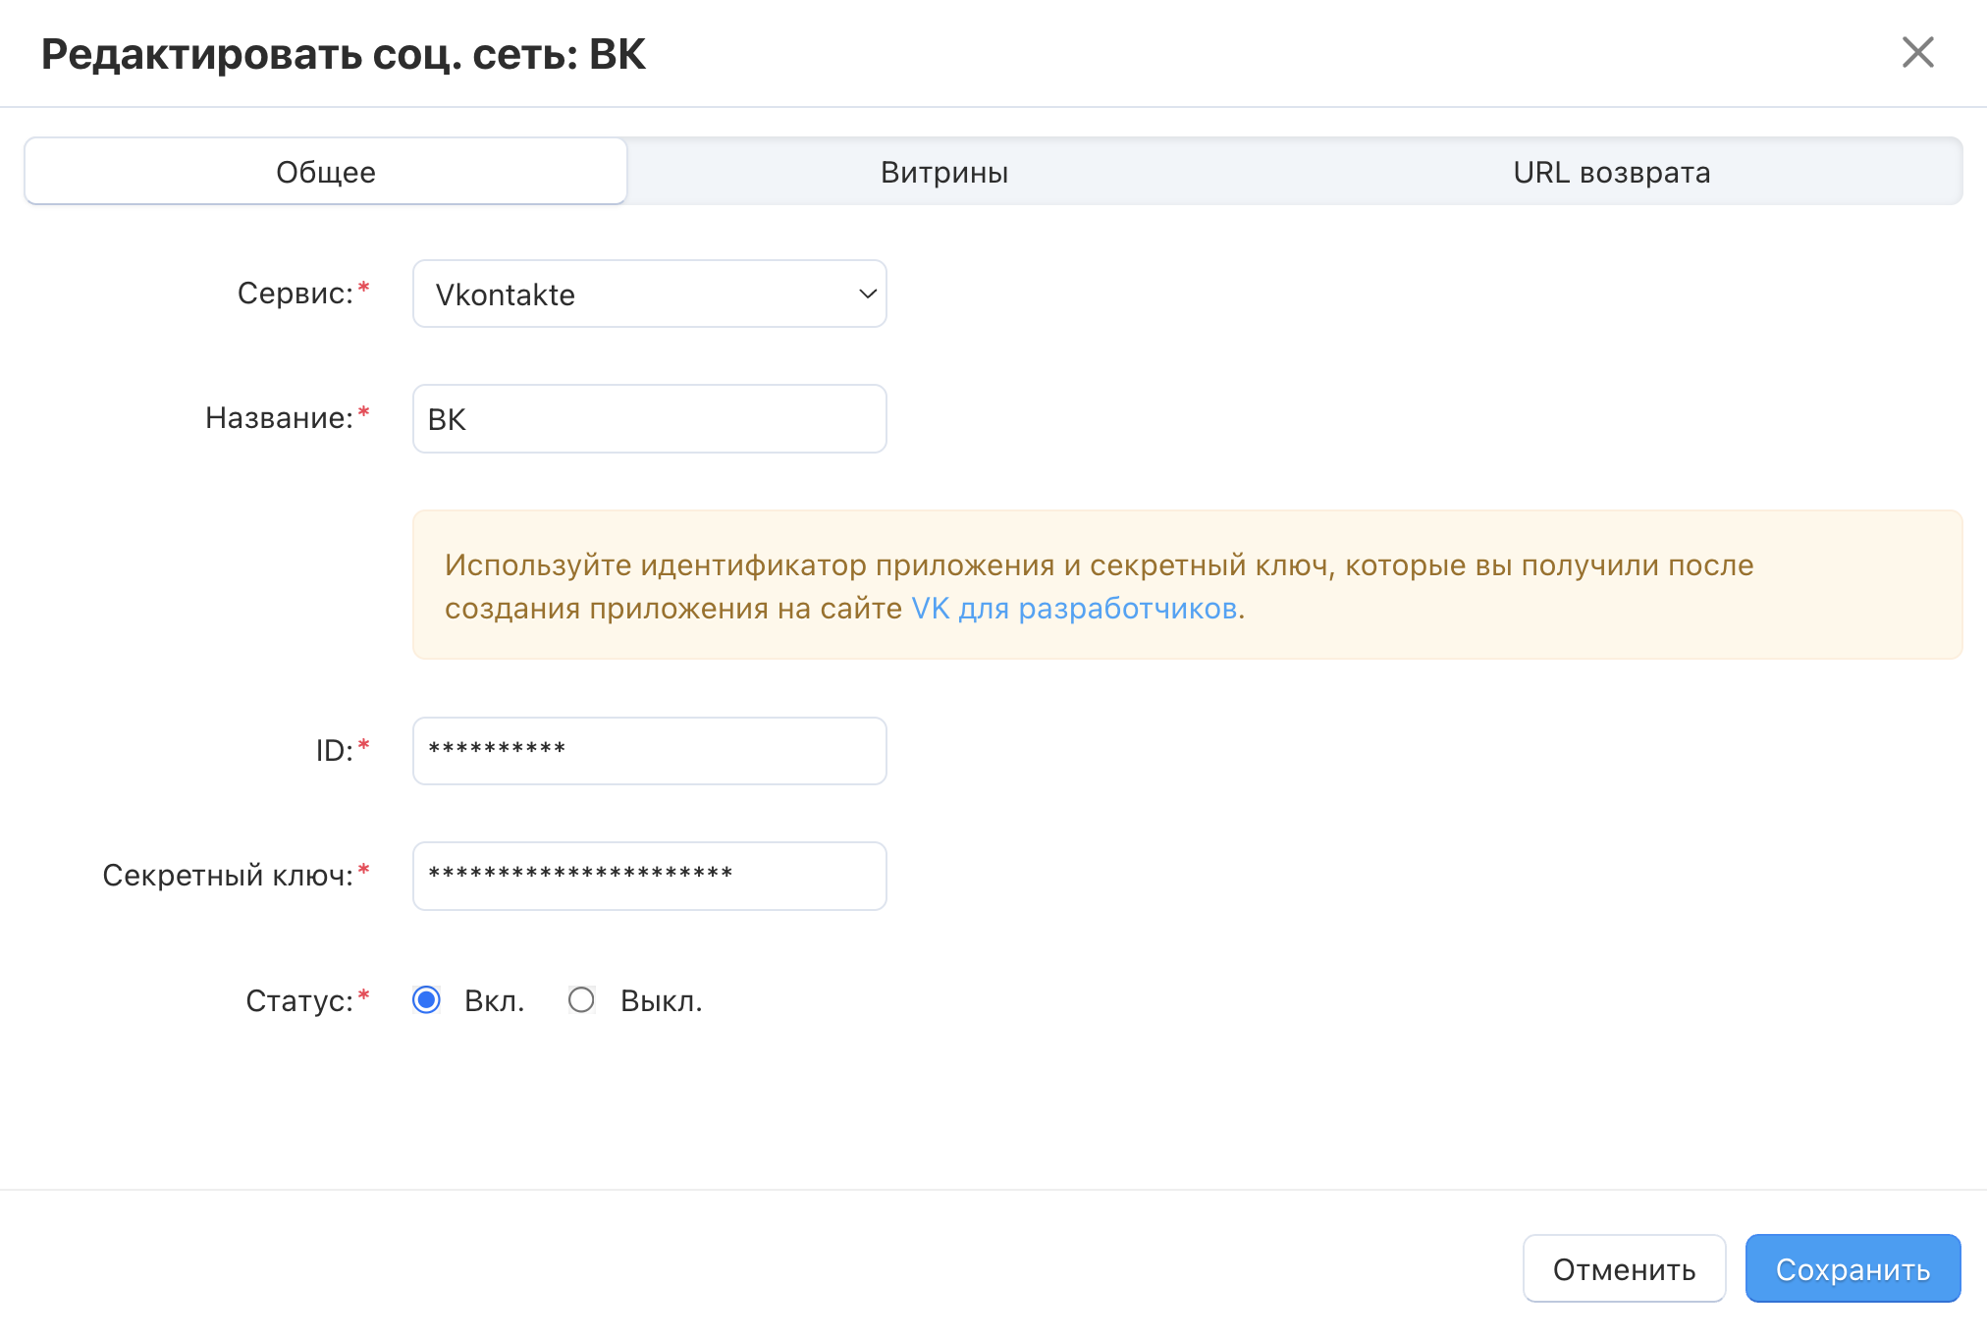This screenshot has height=1339, width=1987.
Task: Open VK для разработчиков link
Action: [x=1073, y=609]
